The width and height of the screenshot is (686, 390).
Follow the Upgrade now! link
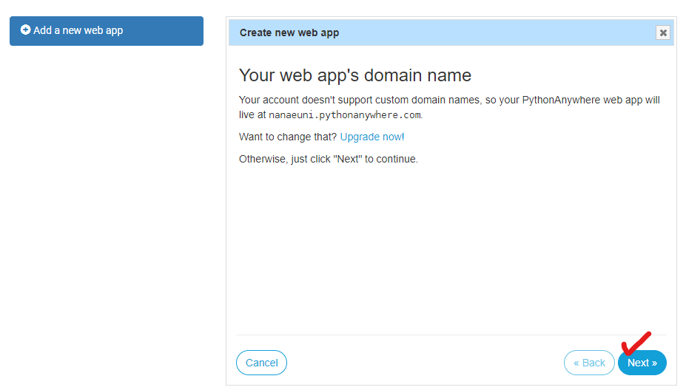[x=372, y=137]
